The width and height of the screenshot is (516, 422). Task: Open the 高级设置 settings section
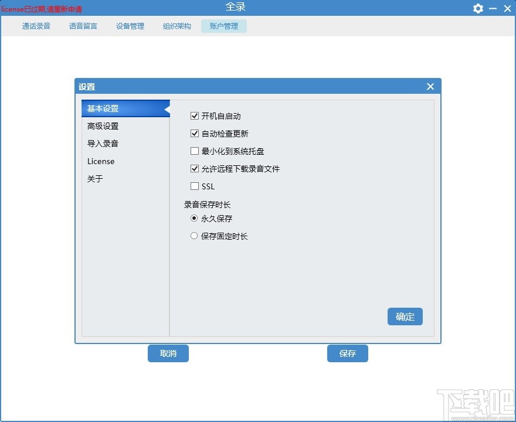103,125
